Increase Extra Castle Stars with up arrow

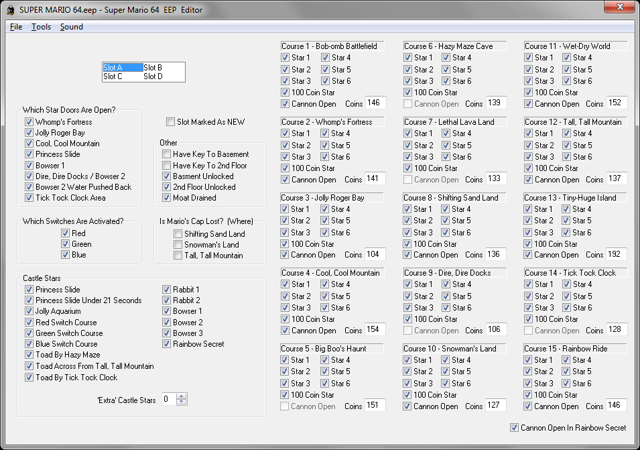[181, 396]
